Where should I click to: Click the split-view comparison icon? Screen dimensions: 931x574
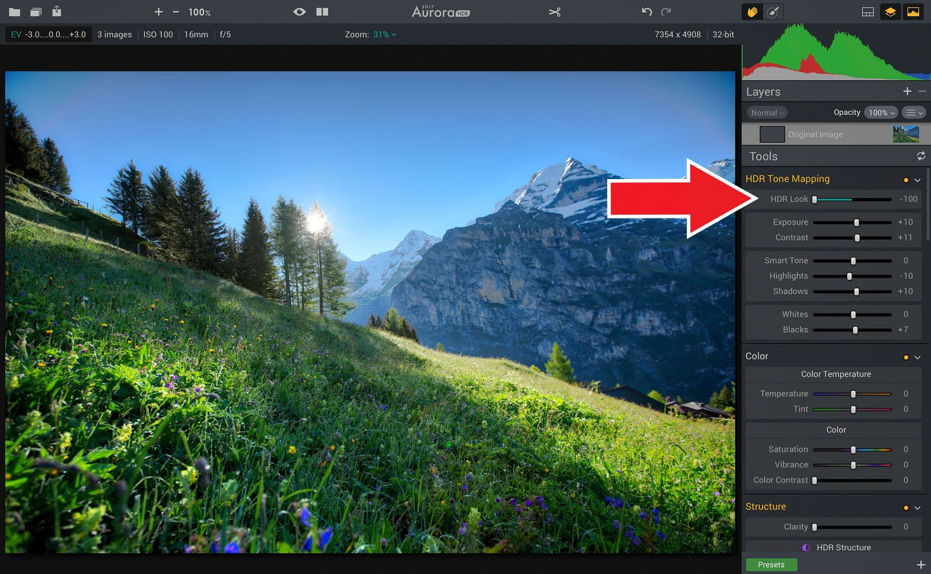(x=321, y=11)
